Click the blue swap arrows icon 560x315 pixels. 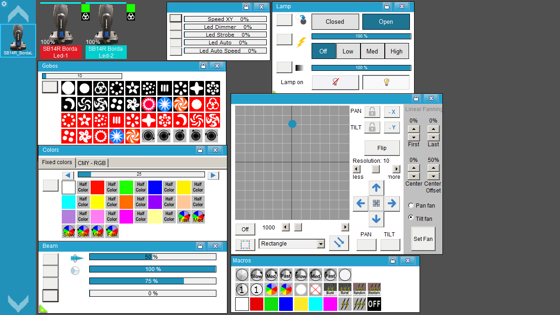(x=339, y=243)
